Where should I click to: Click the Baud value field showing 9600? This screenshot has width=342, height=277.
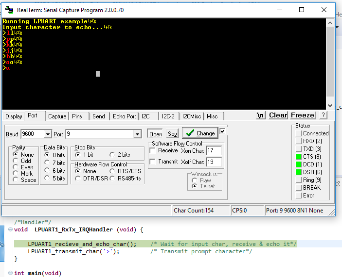coord(32,134)
